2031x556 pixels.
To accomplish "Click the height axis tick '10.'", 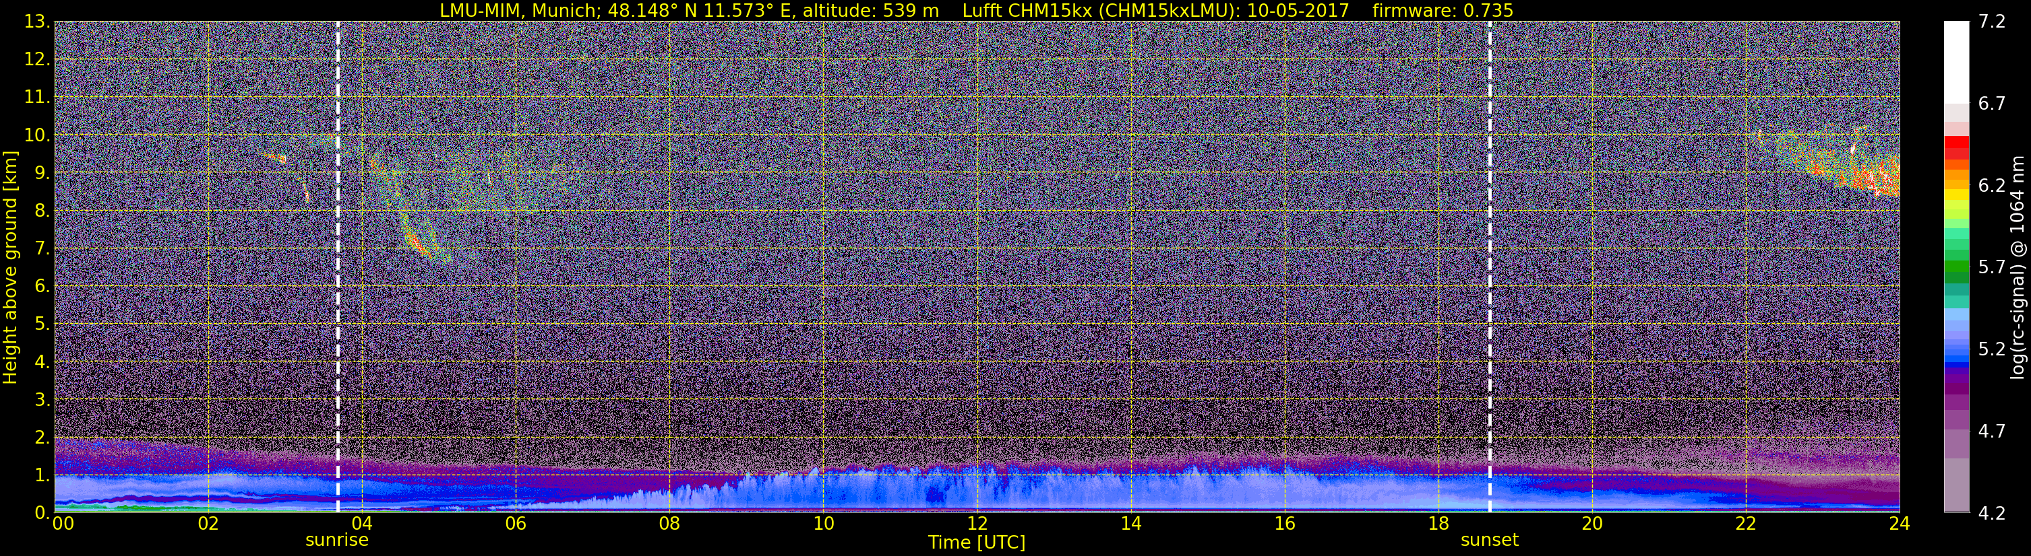I will [x=37, y=135].
